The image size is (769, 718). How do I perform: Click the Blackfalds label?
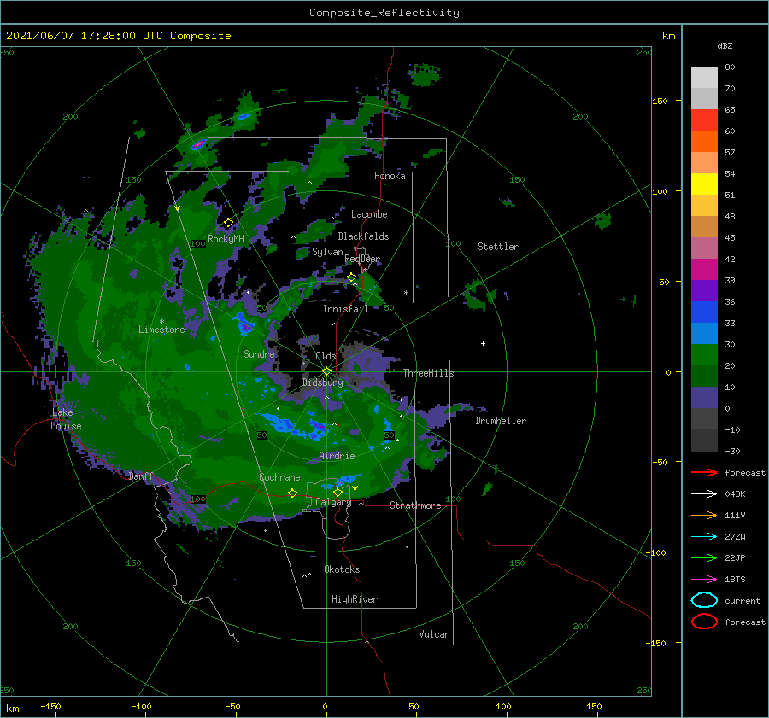coord(363,236)
